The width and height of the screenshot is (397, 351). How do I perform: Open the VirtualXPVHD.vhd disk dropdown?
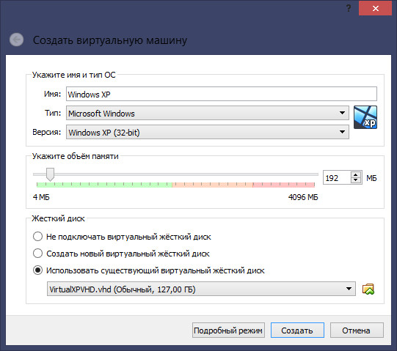coord(201,289)
